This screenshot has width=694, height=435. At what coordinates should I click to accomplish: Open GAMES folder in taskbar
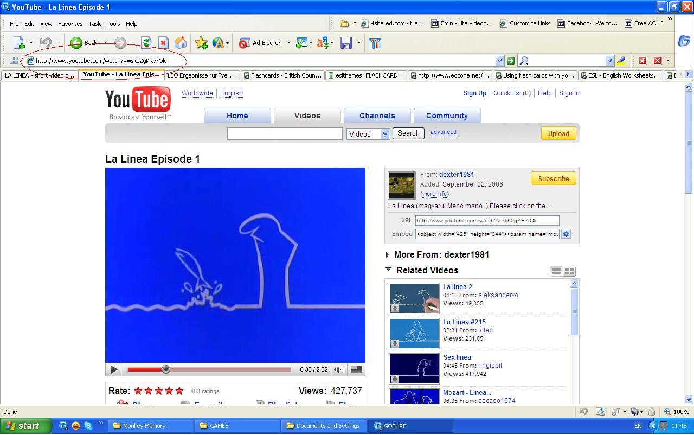point(238,426)
